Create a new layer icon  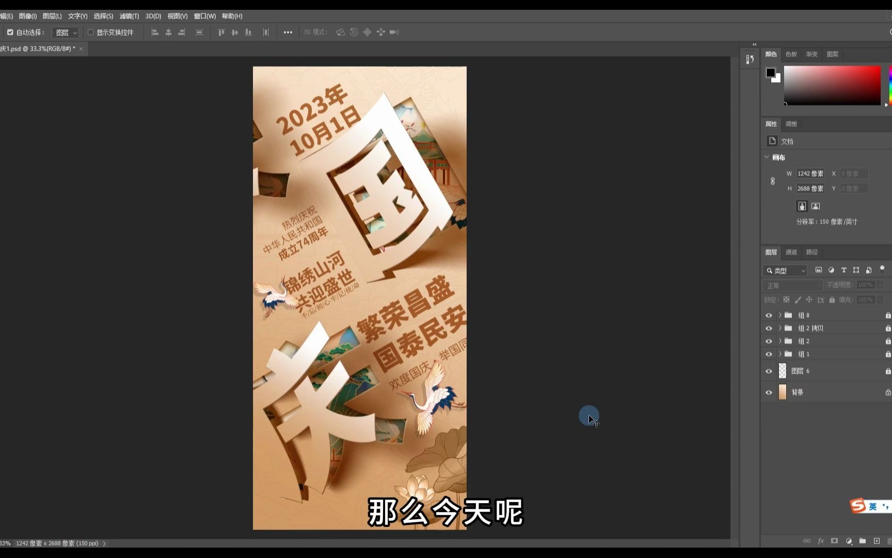[x=876, y=541]
